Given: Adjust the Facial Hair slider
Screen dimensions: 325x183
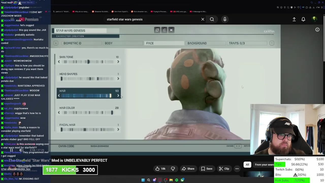Looking at the screenshot, I should click(88, 130).
